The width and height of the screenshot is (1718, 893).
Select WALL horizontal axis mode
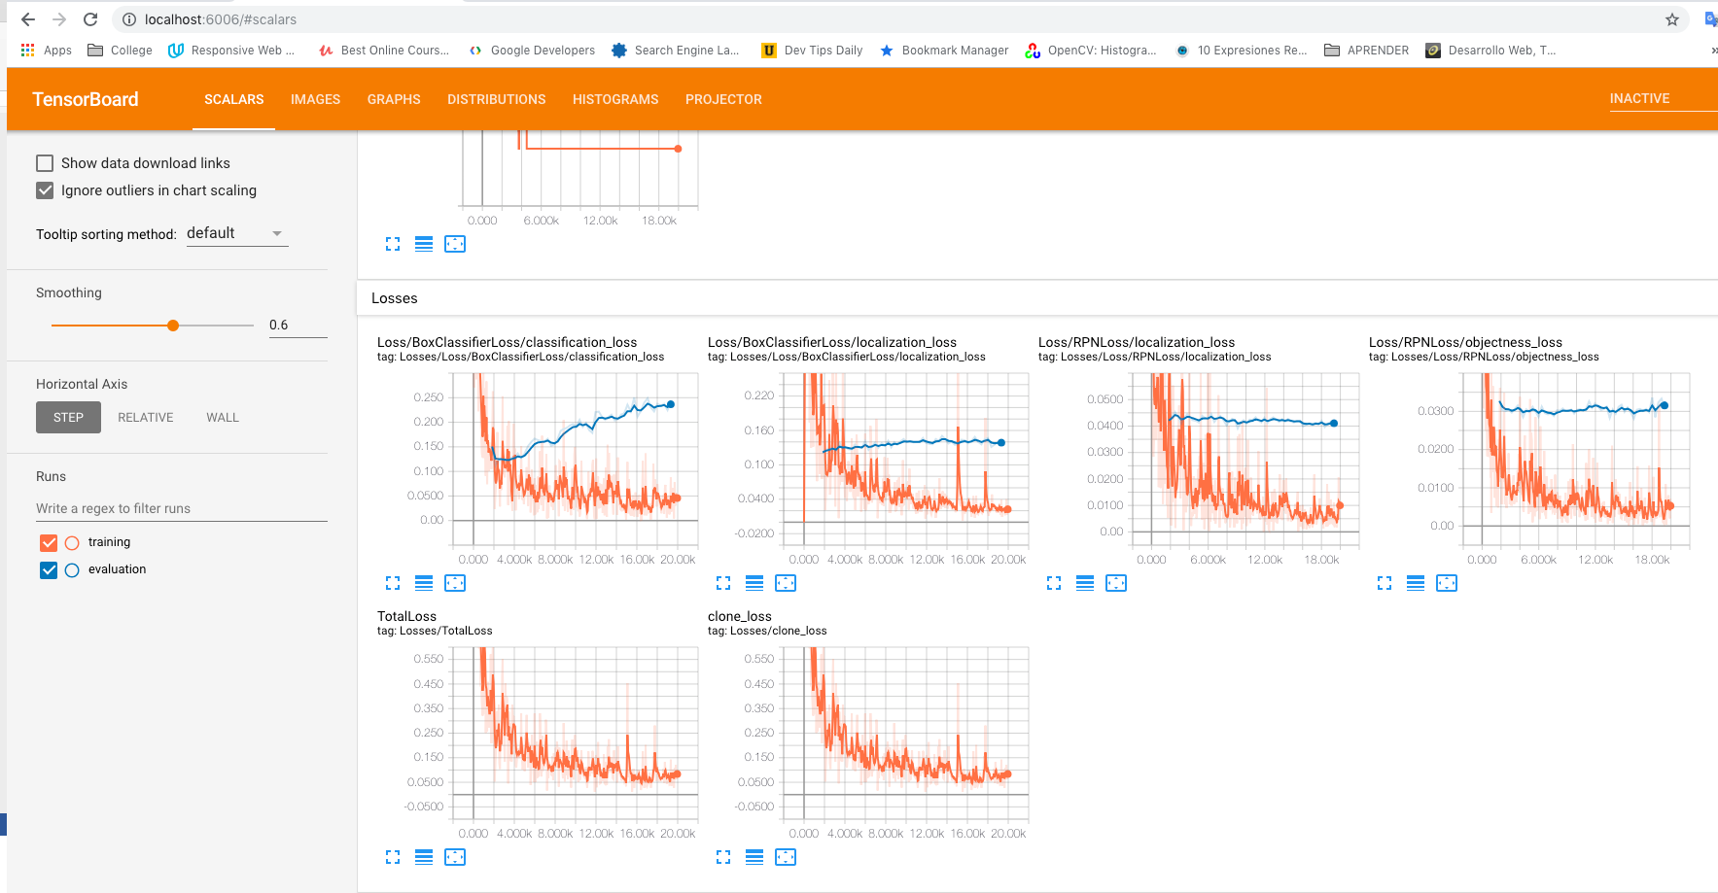pyautogui.click(x=223, y=418)
